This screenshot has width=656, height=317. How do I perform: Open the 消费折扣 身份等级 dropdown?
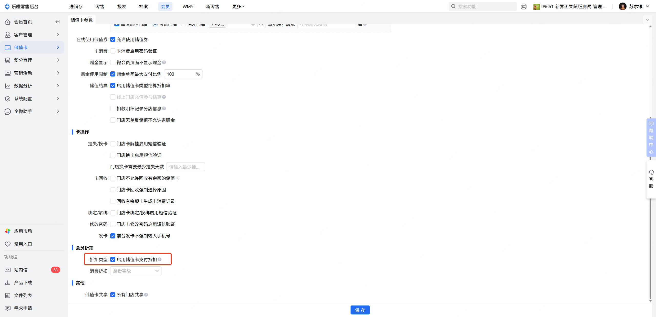pos(136,271)
